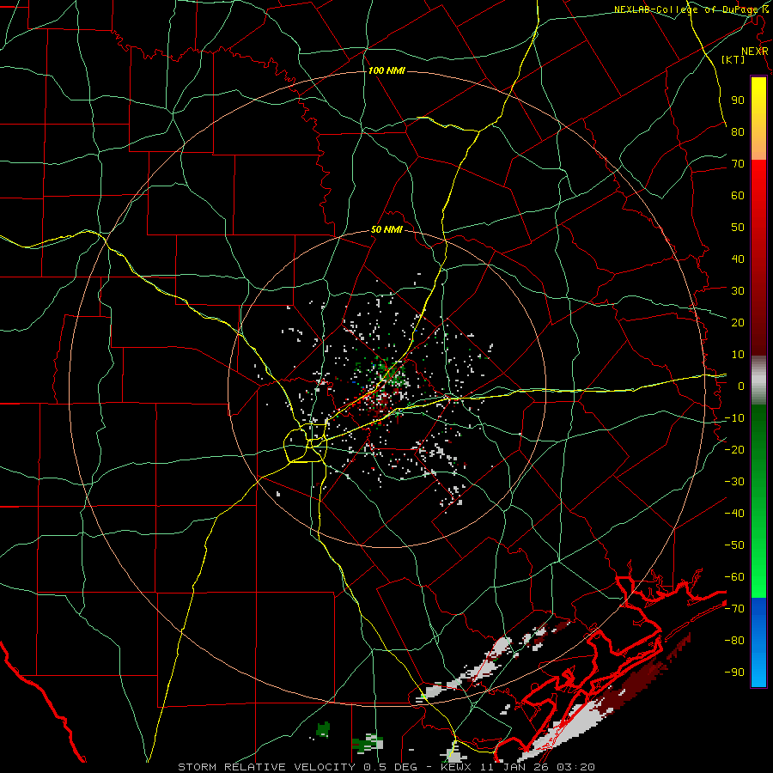Click the "NEXR" label above the color scale
The image size is (773, 773).
[x=754, y=52]
